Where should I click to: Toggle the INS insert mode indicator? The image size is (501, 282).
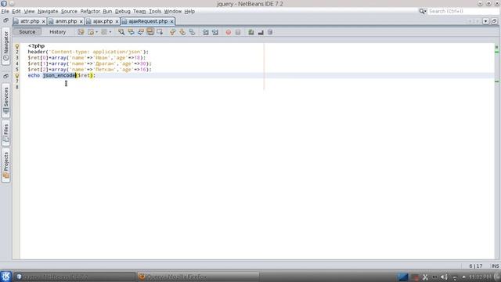click(x=495, y=266)
